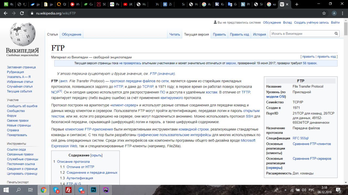Go back using the browser back arrow
This screenshot has height=195, width=348.
pos(5,13)
